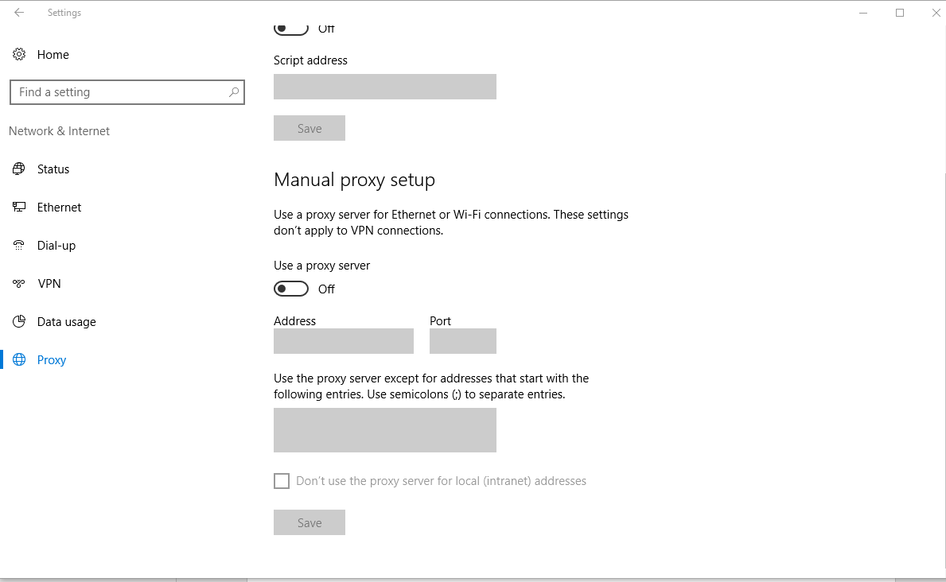Click the Dial-up phone icon
This screenshot has width=946, height=582.
pos(19,246)
